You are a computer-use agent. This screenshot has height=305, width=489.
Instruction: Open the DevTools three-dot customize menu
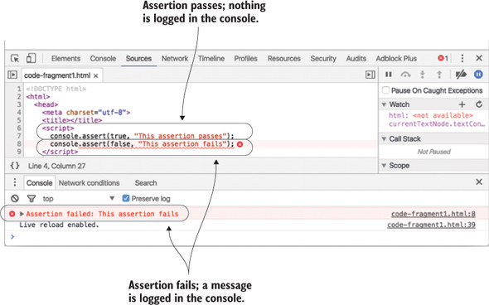tap(462, 58)
